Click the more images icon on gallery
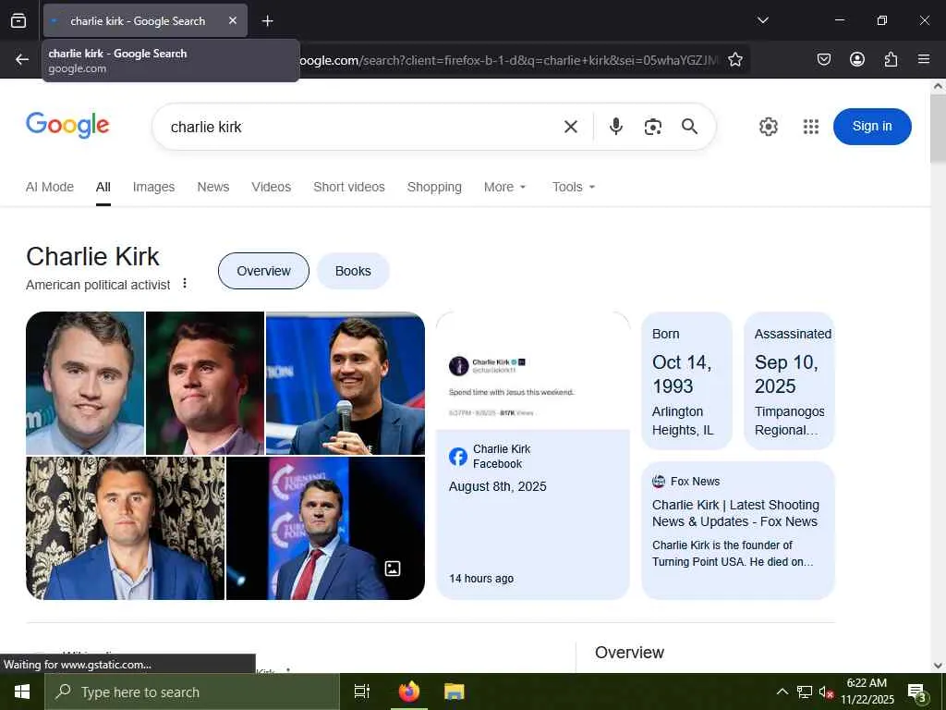946x710 pixels. [393, 569]
